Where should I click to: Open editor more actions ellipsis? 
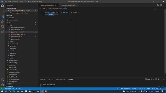click(164, 5)
